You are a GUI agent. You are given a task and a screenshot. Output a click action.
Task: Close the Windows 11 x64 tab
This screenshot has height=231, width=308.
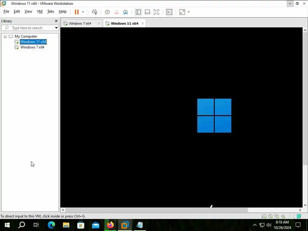pos(143,23)
